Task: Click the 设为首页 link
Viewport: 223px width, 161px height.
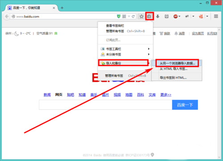Action: (x=198, y=33)
